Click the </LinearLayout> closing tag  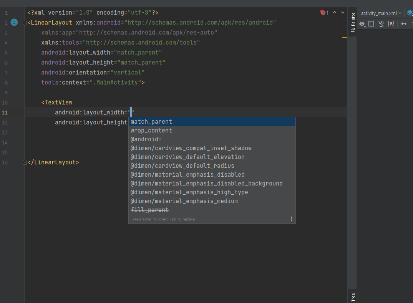[53, 162]
